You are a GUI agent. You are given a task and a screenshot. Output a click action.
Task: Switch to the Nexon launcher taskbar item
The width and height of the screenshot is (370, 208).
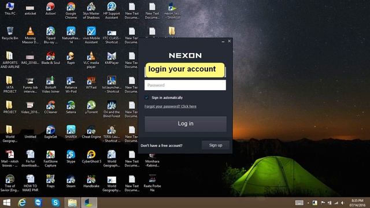89,203
